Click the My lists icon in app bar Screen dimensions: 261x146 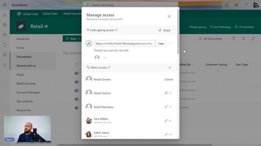point(5,55)
